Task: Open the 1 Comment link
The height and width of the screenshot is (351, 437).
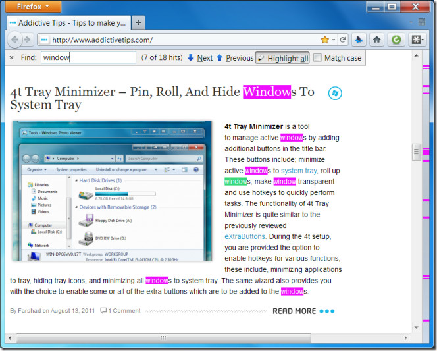Action: coord(120,311)
